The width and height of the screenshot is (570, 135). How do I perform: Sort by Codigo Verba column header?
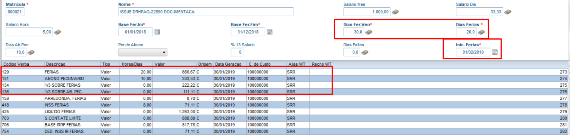pyautogui.click(x=23, y=64)
